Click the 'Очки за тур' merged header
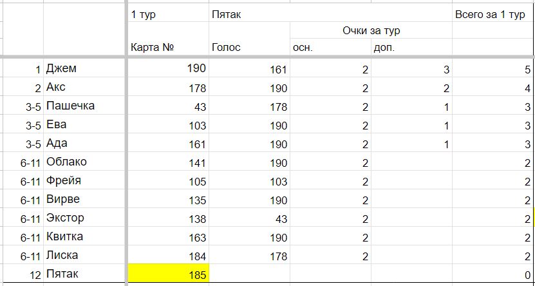This screenshot has height=286, width=535. pos(371,30)
